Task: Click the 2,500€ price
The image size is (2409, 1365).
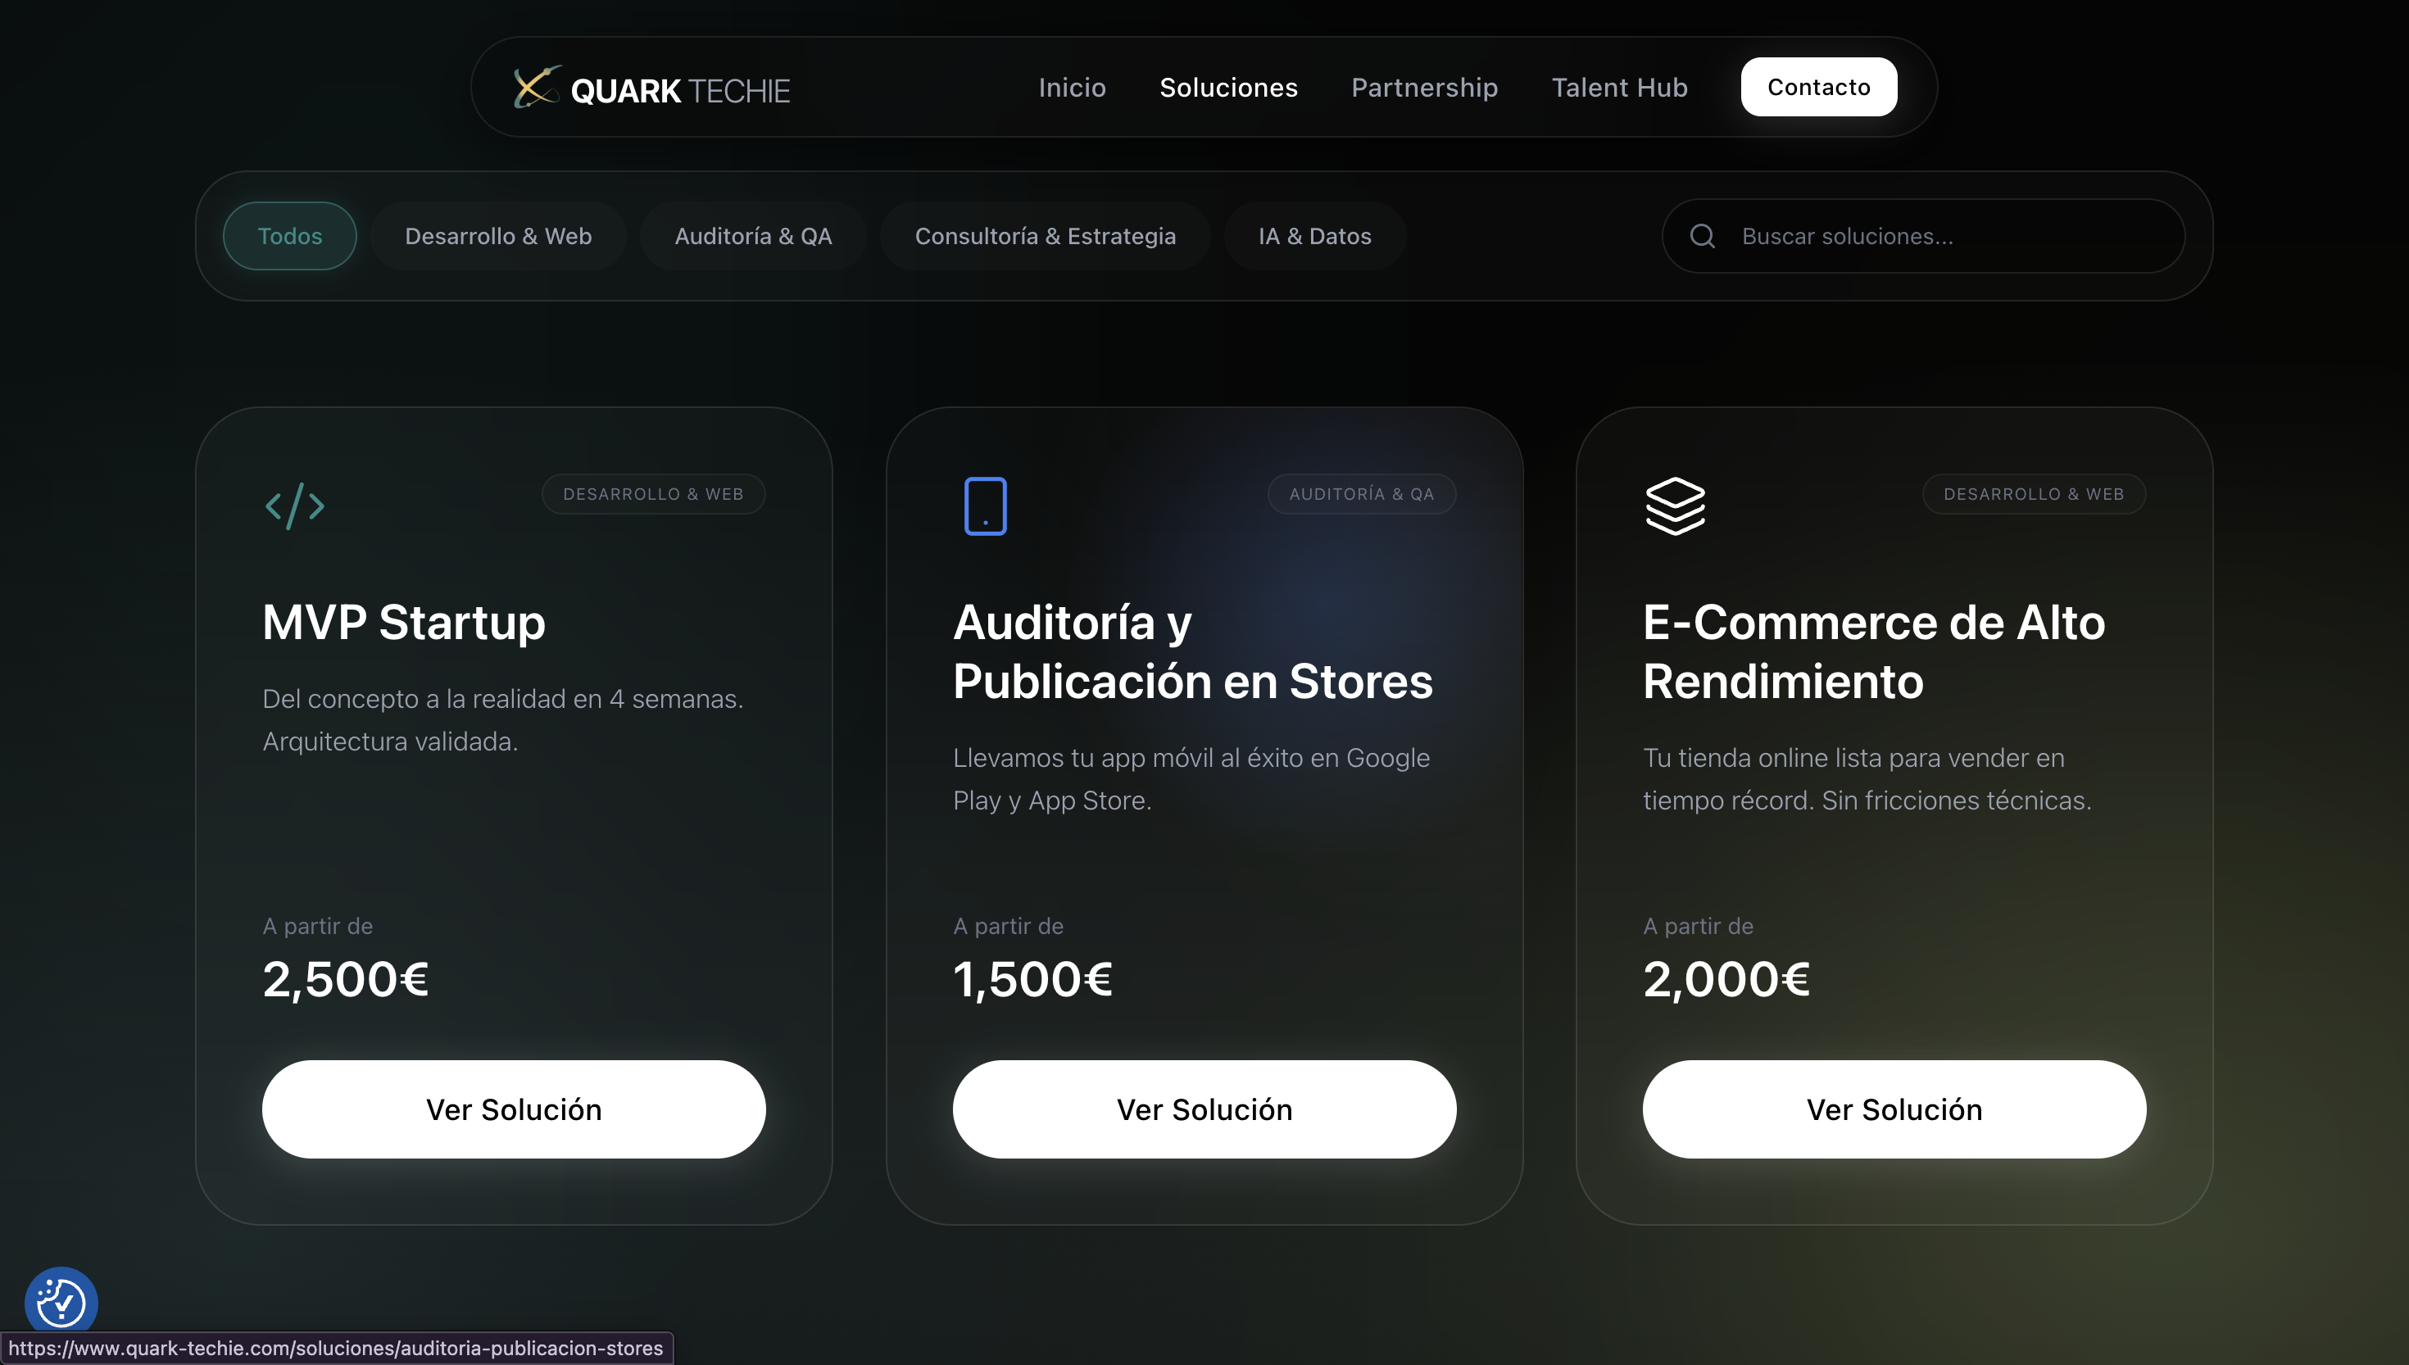Action: (346, 980)
